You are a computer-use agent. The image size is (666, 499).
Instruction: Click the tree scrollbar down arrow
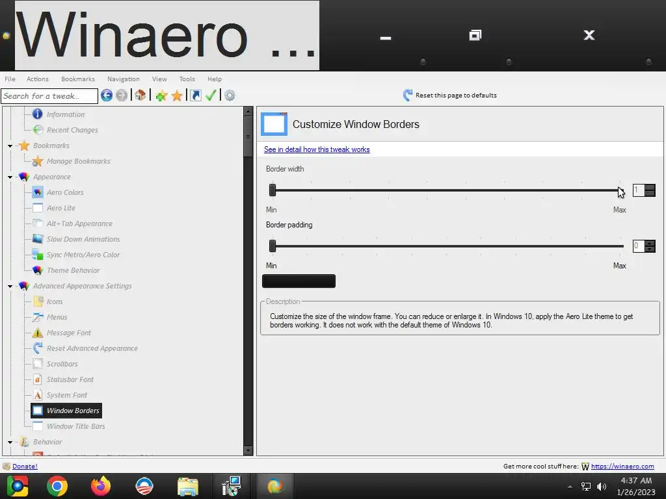(x=248, y=451)
